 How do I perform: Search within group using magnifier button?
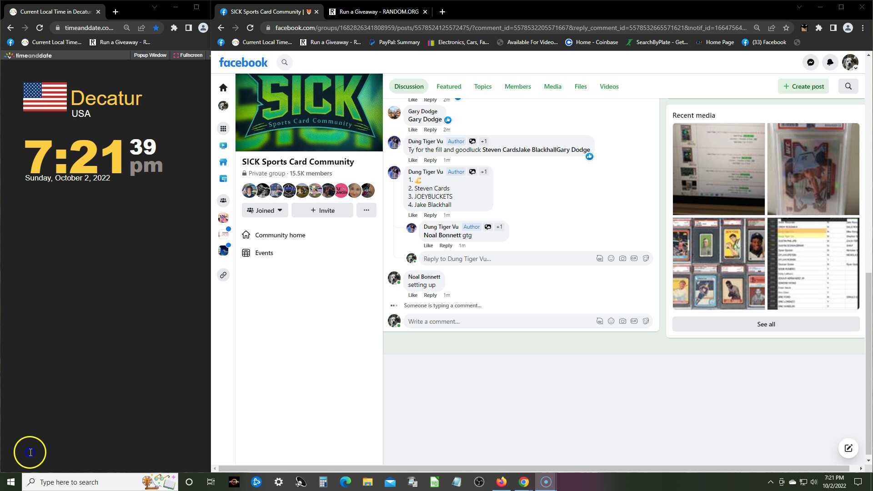[x=848, y=86]
